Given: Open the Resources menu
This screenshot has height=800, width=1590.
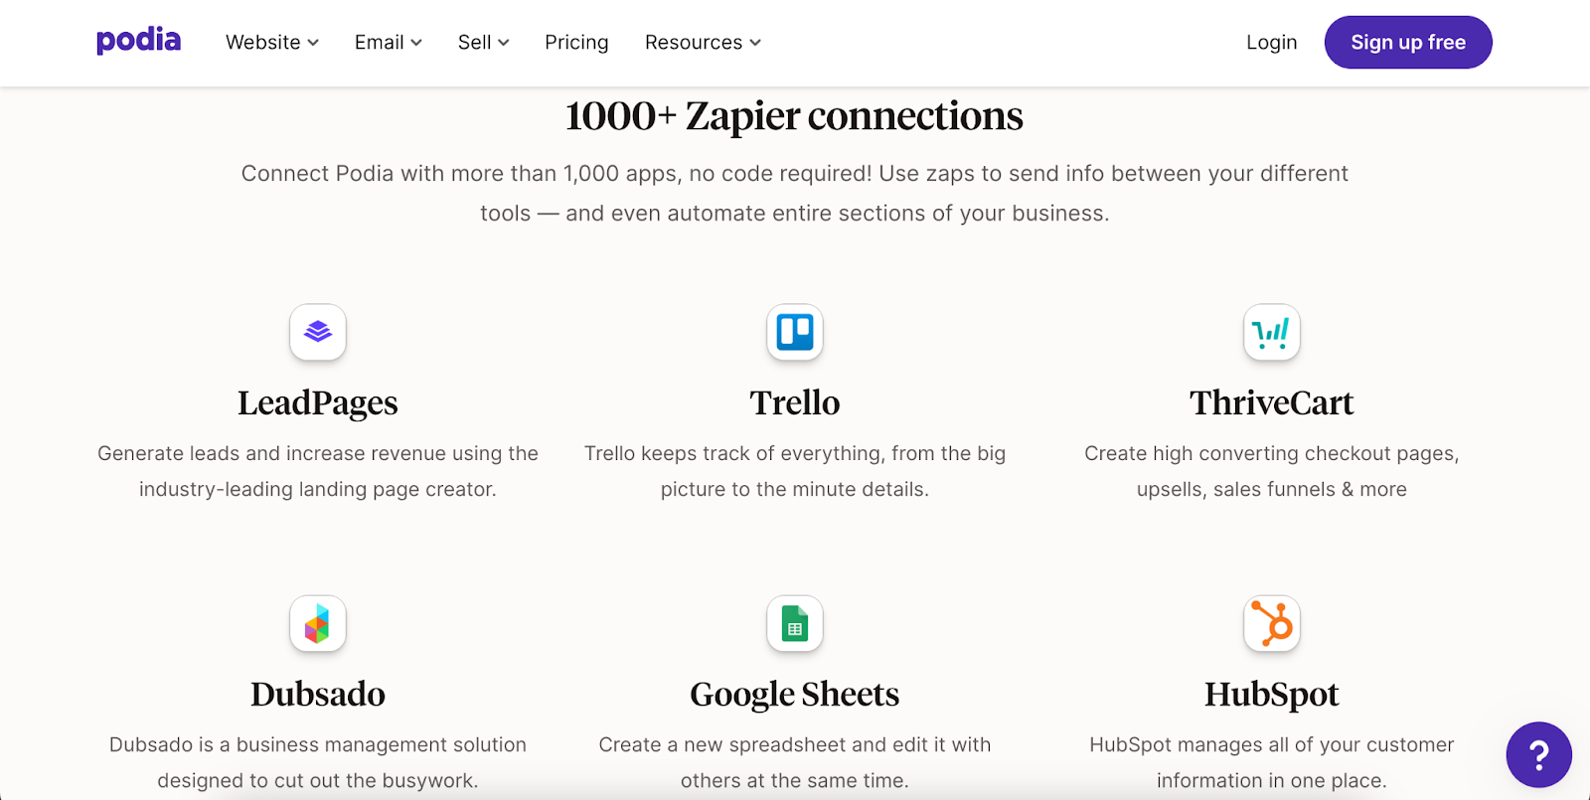Looking at the screenshot, I should (x=702, y=42).
